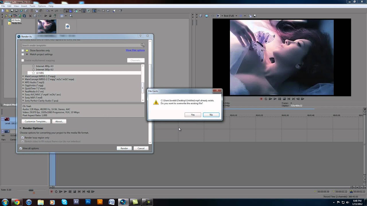Click the record button under video preview
This screenshot has height=206, width=367.
pos(261,99)
